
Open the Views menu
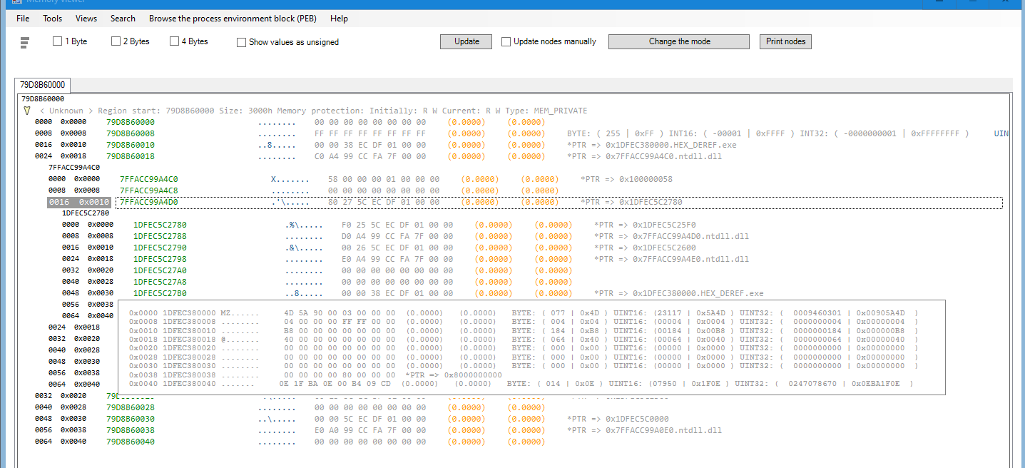[x=86, y=19]
